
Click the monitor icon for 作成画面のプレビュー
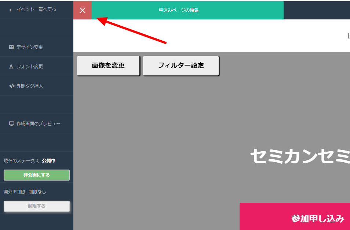pyautogui.click(x=11, y=124)
